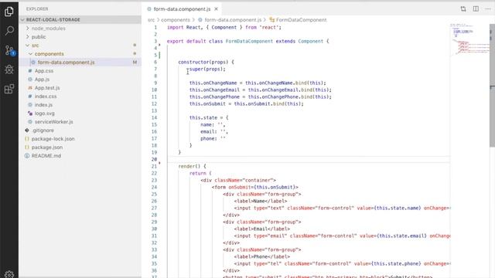Fold the render method at line 21 gutter
This screenshot has width=495, height=278.
pyautogui.click(x=160, y=163)
